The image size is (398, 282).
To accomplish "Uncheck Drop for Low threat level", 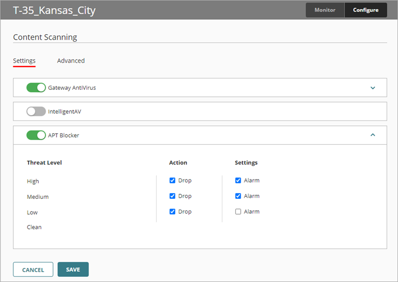I will coord(173,212).
